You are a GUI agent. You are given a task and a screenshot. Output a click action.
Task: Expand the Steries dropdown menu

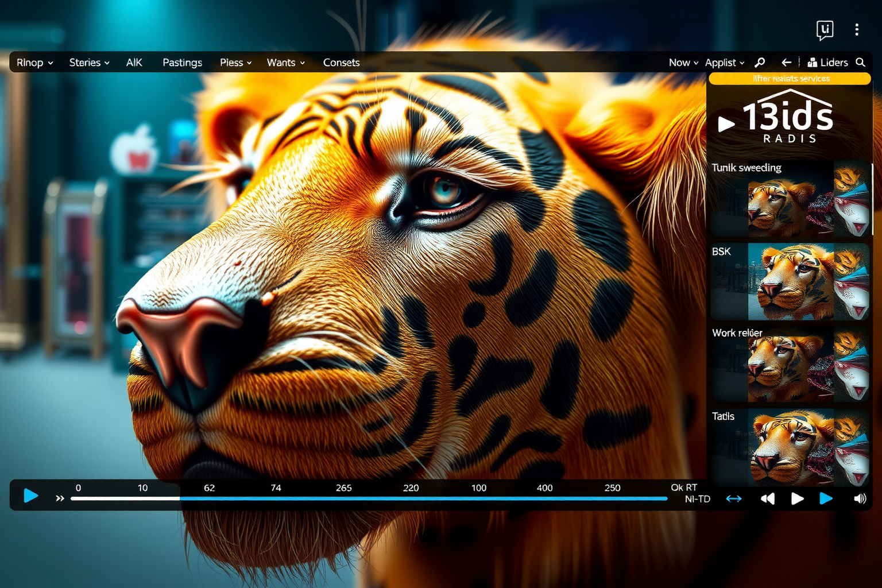click(89, 63)
